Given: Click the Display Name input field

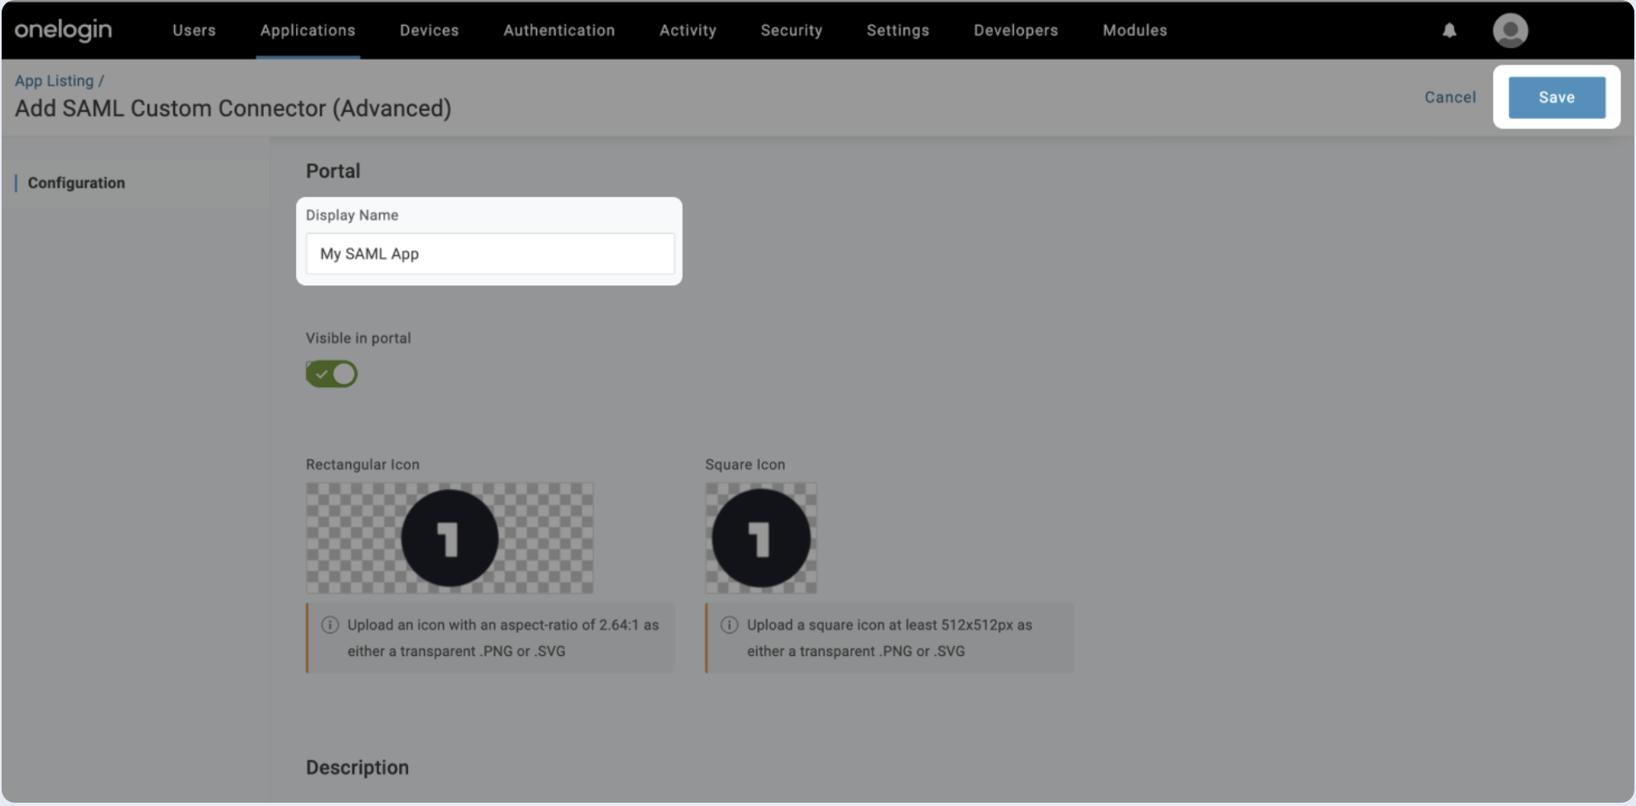Looking at the screenshot, I should pyautogui.click(x=489, y=254).
